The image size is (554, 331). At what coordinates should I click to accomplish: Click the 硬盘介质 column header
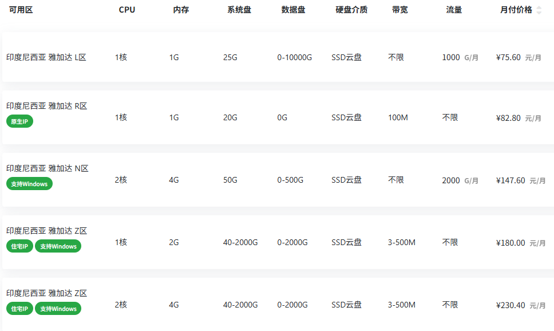click(351, 10)
